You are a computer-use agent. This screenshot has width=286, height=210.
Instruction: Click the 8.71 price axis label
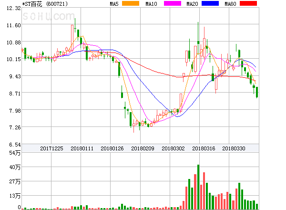15,94
